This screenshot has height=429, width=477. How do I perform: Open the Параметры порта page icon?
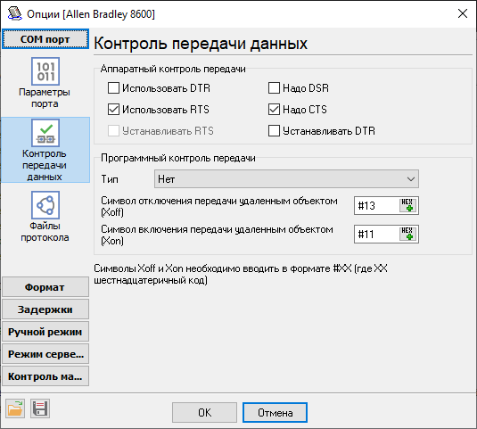click(45, 71)
